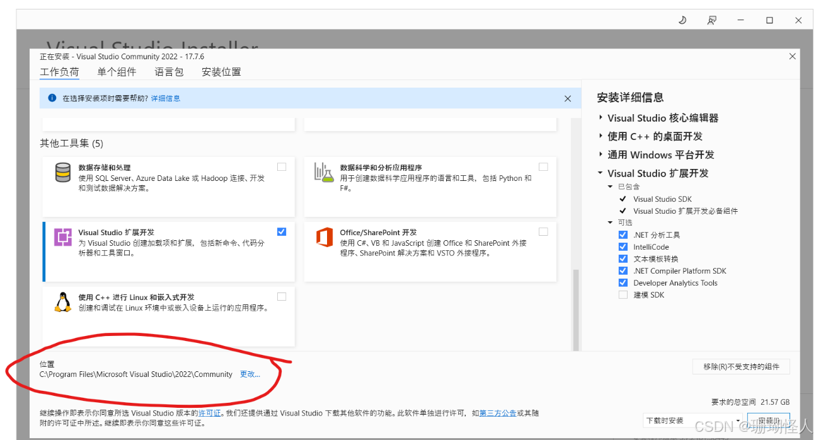Viewport: 816px width, 440px height.
Task: Click the orange Office/SharePoint 开发 icon
Action: pos(324,238)
